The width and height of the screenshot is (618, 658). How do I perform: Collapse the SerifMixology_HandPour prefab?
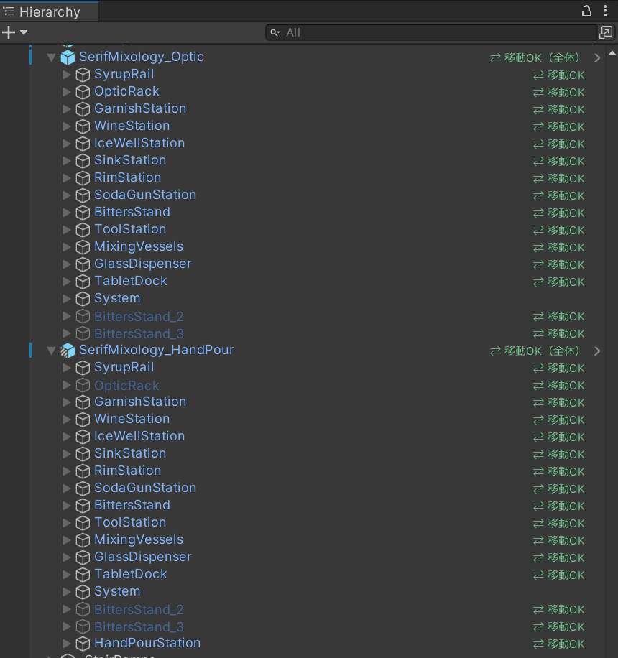(x=51, y=351)
